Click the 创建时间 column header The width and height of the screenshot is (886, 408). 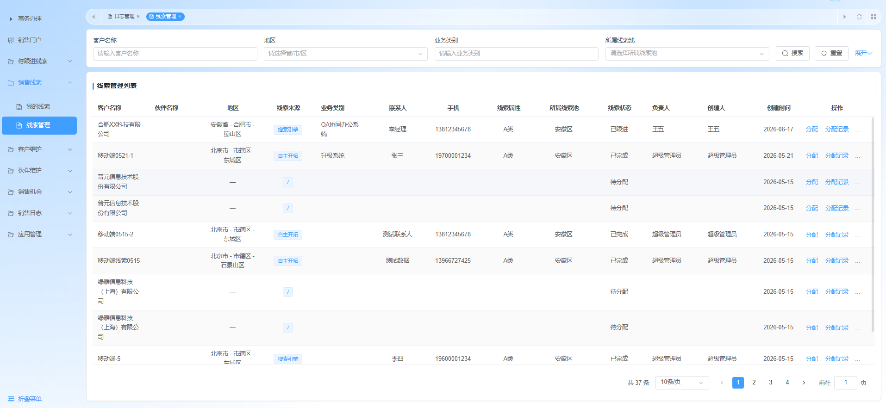coord(779,108)
